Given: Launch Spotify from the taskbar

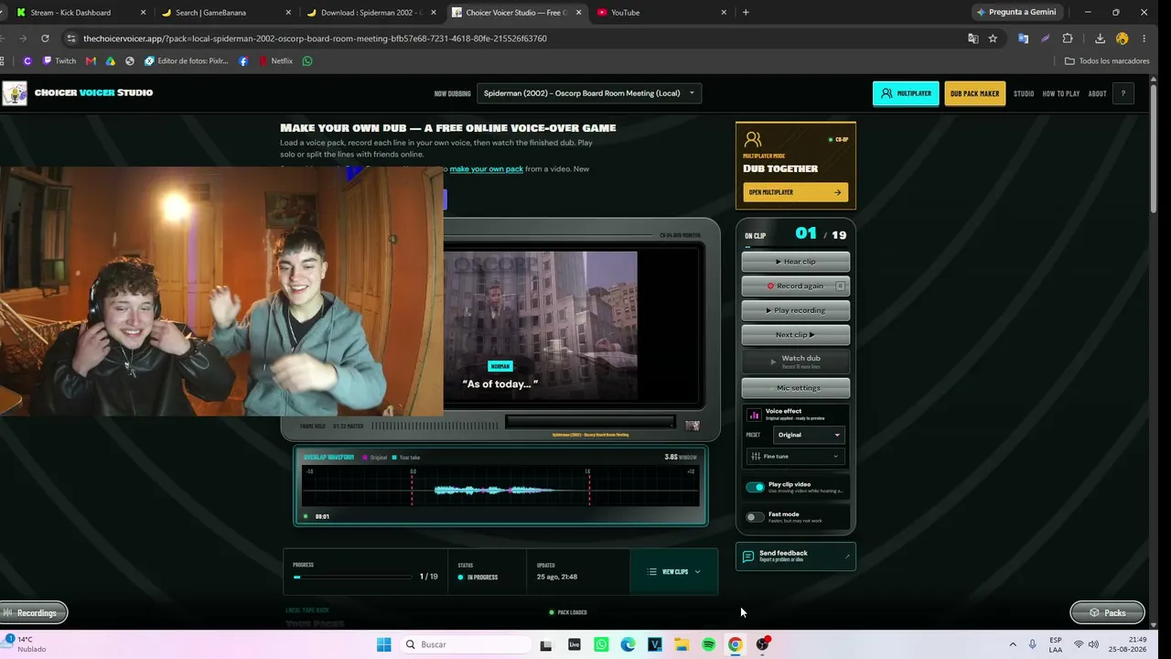Looking at the screenshot, I should coord(708,644).
